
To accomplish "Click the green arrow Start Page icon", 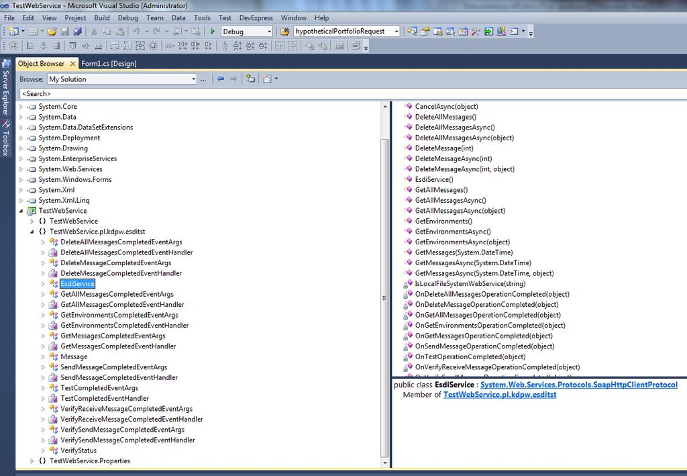I will click(488, 32).
